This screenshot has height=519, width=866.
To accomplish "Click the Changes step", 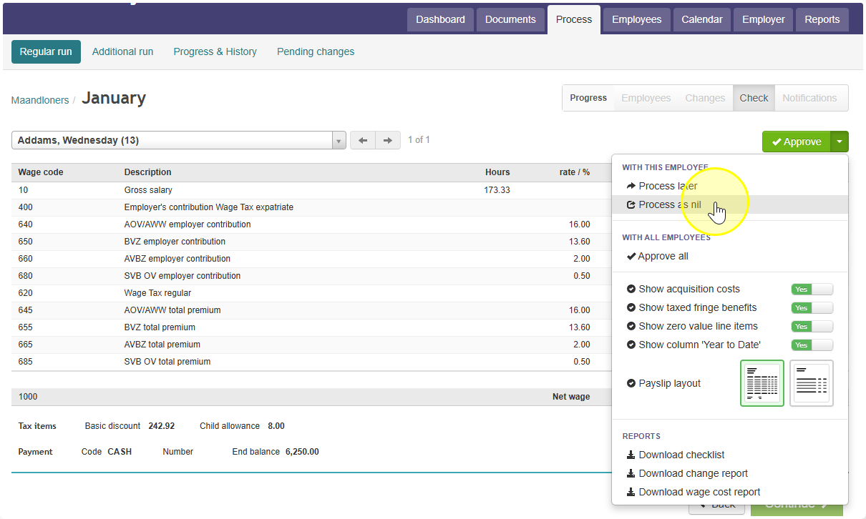I will click(705, 98).
